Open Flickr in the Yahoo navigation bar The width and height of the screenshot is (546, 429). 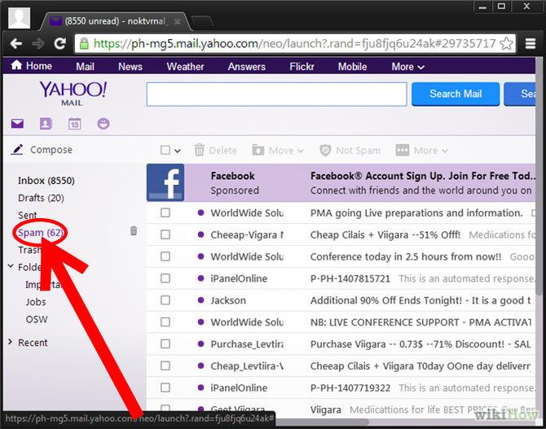(302, 67)
